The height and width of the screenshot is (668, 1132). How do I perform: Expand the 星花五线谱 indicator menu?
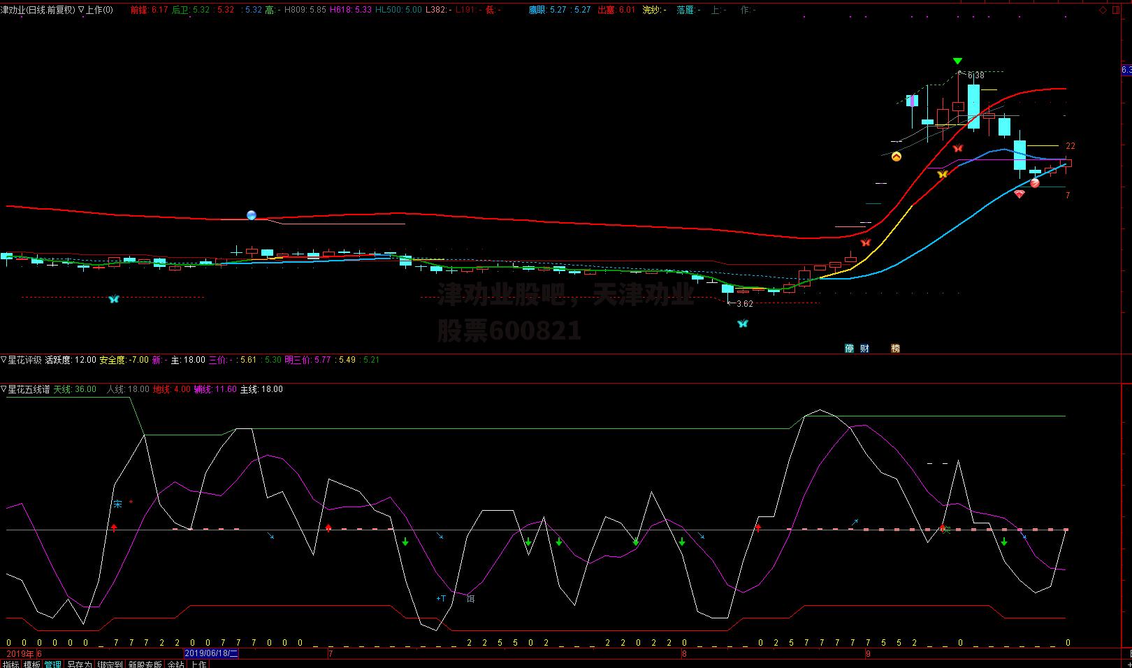[x=3, y=389]
